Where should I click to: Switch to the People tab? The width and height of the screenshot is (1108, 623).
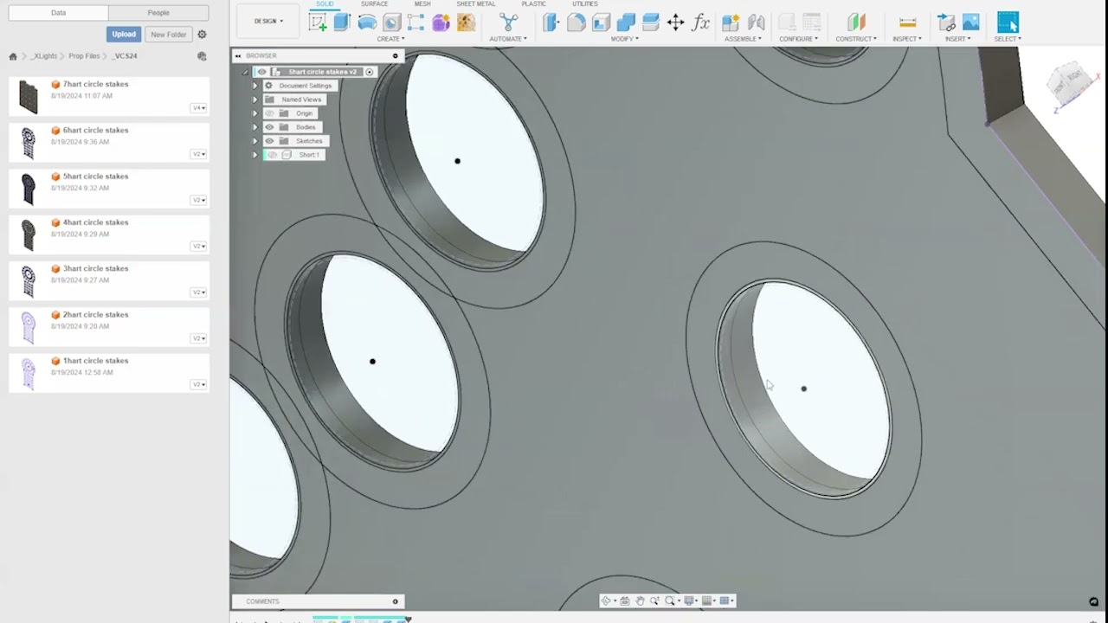158,13
